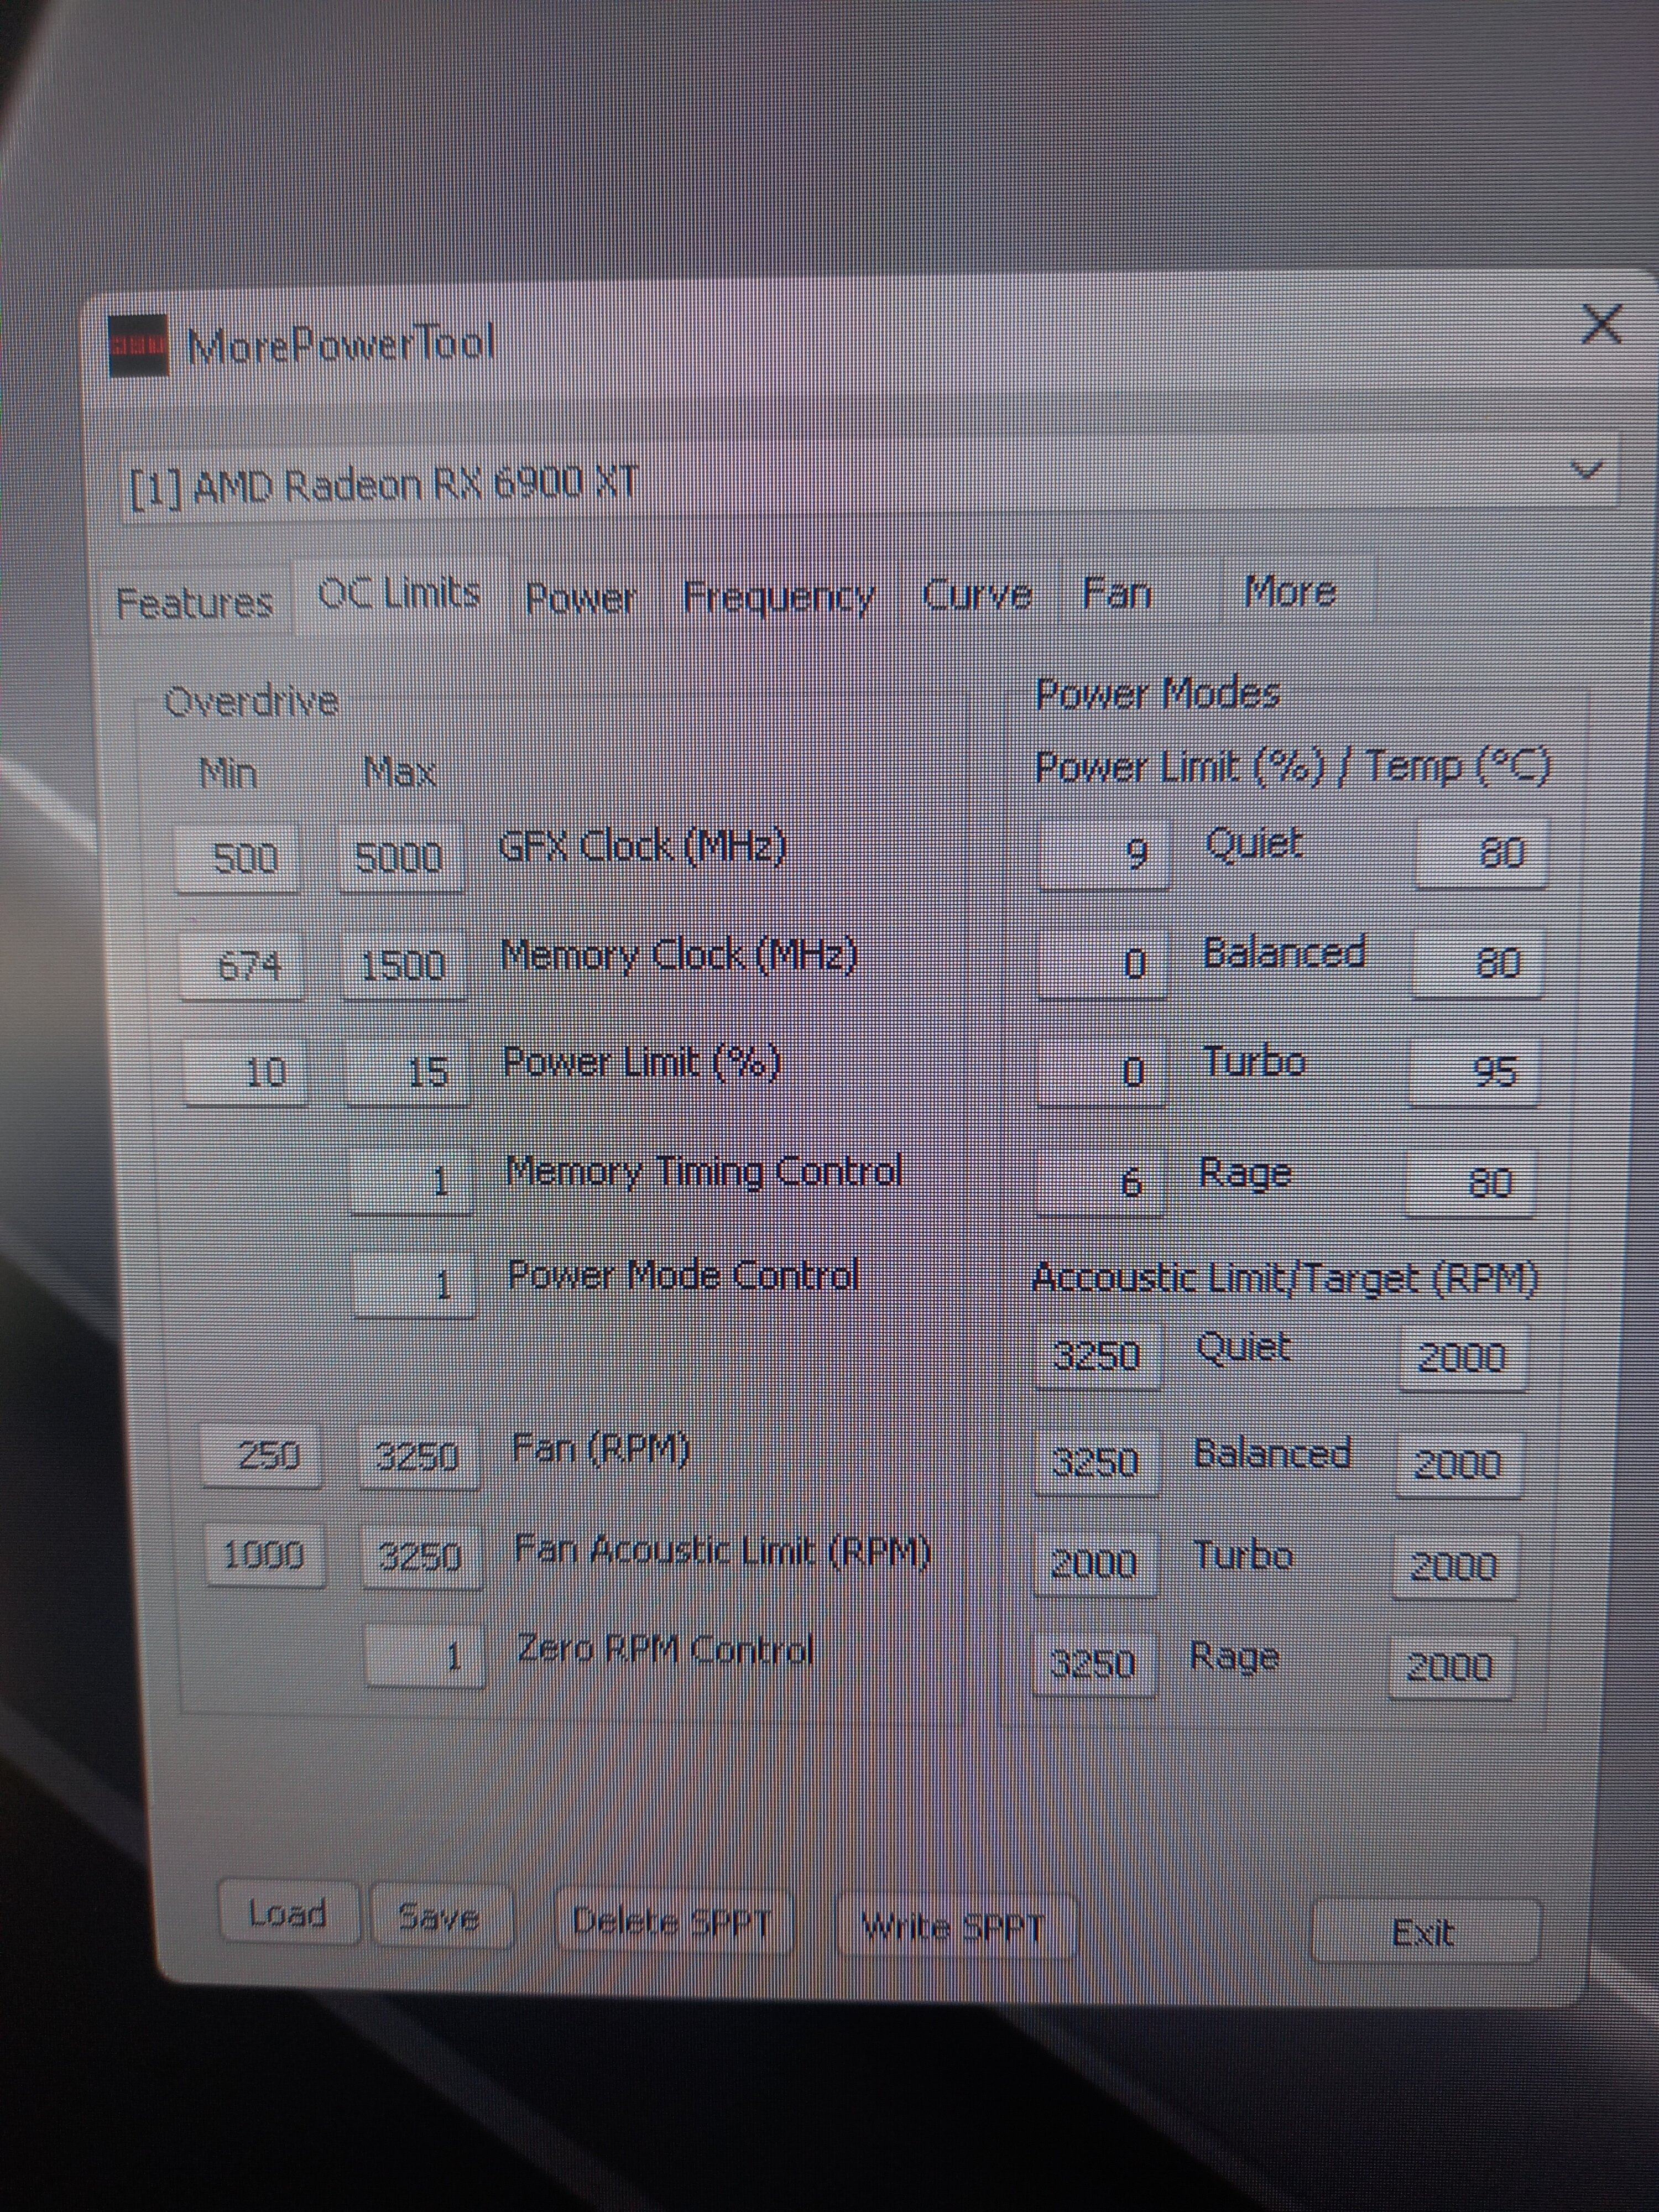Edit Memory Clock minimum field showing 674

click(241, 966)
